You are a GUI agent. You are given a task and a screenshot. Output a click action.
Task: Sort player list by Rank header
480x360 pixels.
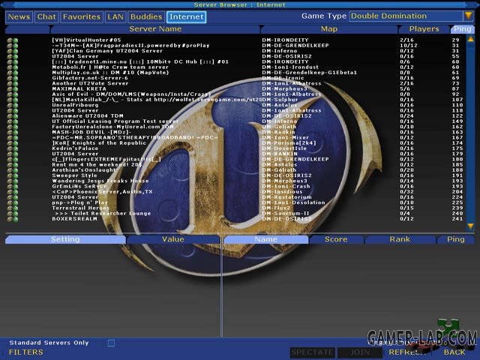pos(400,239)
